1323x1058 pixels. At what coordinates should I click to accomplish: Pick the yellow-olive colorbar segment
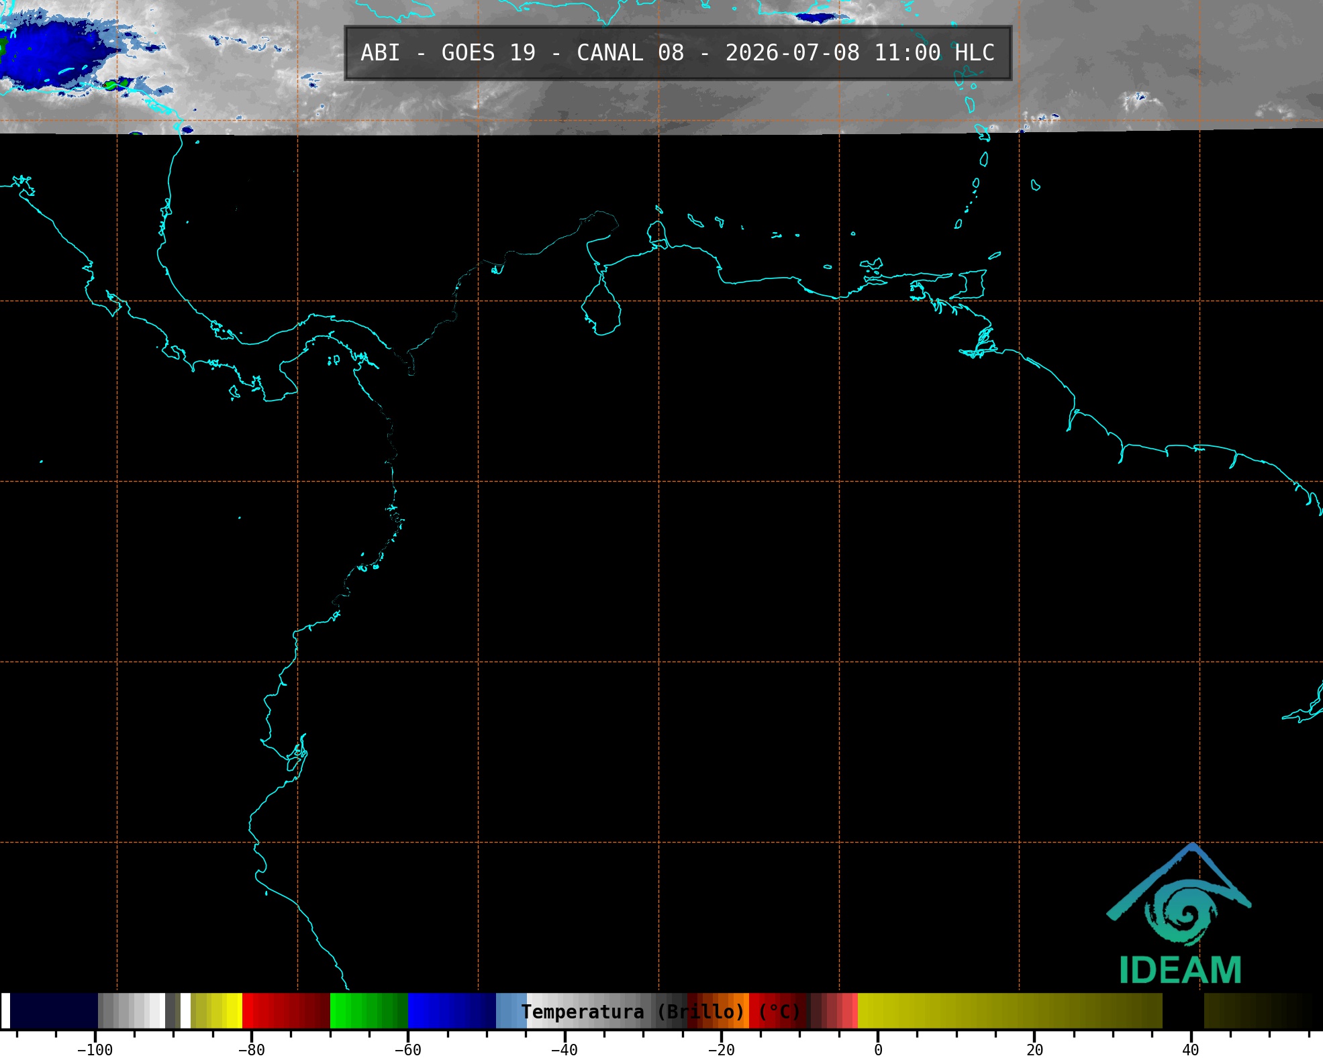pyautogui.click(x=1010, y=1011)
